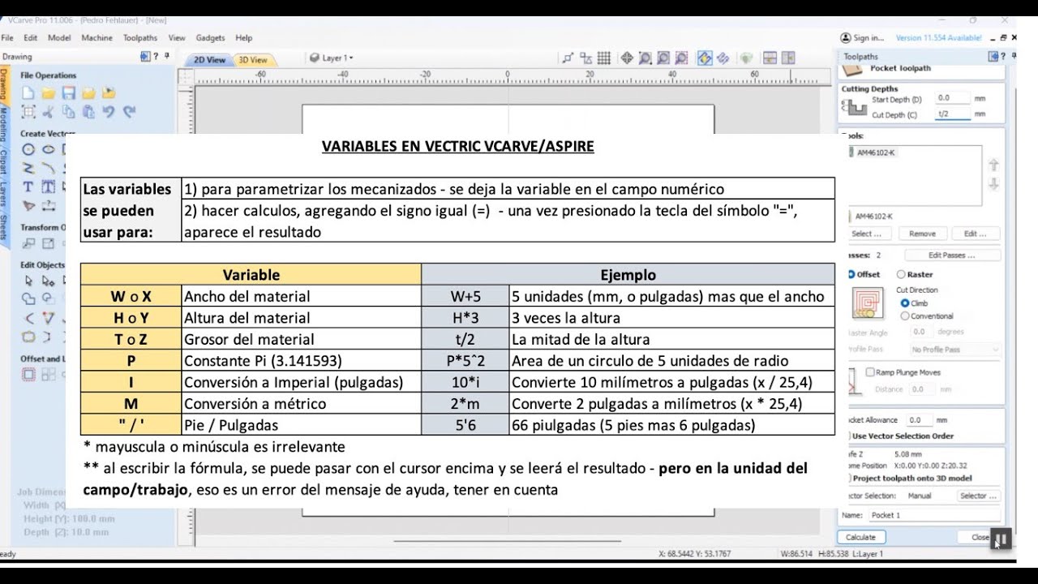Choose Climb cut direction
1038x584 pixels.
[x=915, y=303]
